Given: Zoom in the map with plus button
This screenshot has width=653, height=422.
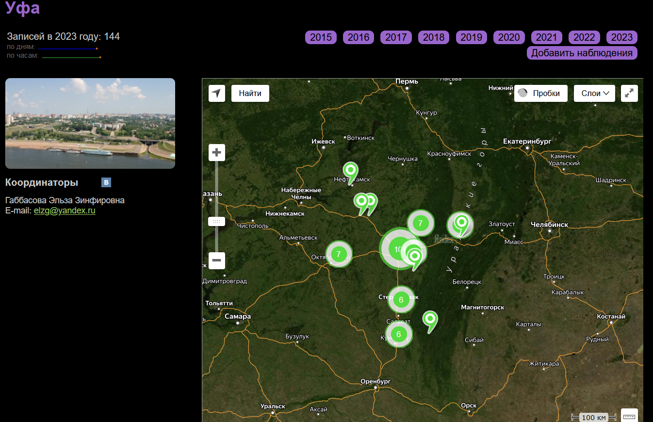Looking at the screenshot, I should [217, 152].
